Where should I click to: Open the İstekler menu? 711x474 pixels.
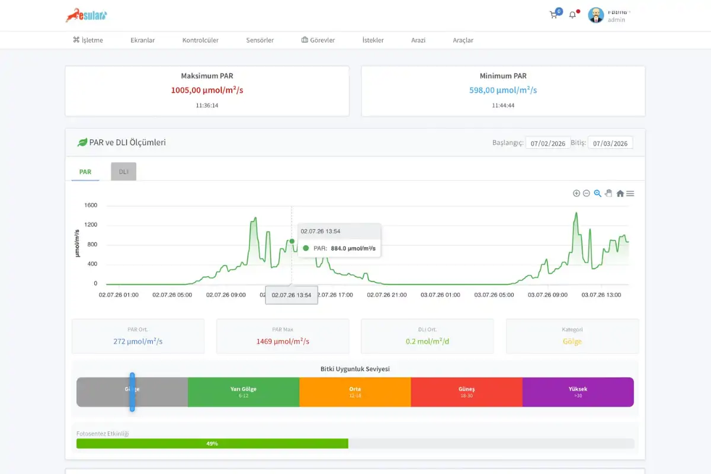click(x=373, y=40)
